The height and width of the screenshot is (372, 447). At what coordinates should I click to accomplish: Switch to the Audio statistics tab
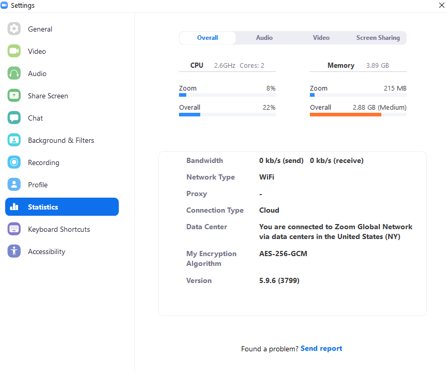[x=264, y=38]
